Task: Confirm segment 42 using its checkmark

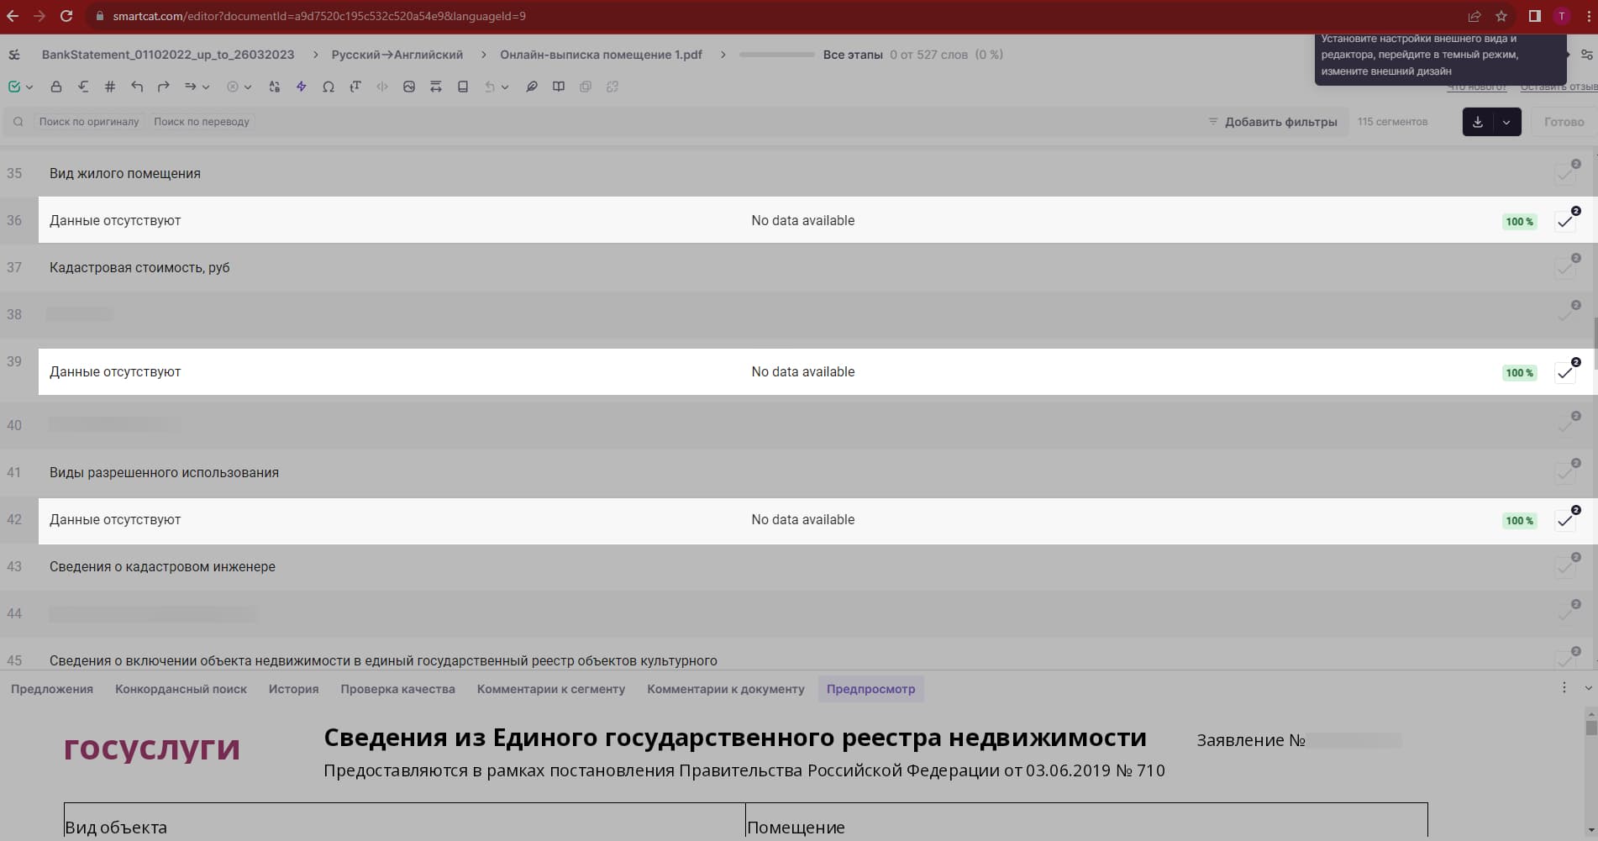Action: click(1565, 521)
